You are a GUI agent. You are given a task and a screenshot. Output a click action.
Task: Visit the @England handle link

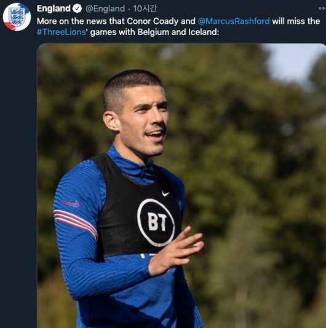(x=105, y=9)
